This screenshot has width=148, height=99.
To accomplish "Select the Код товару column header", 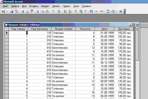I will 18,29.
